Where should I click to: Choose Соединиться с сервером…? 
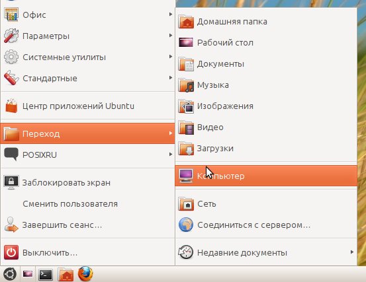pyautogui.click(x=266, y=225)
